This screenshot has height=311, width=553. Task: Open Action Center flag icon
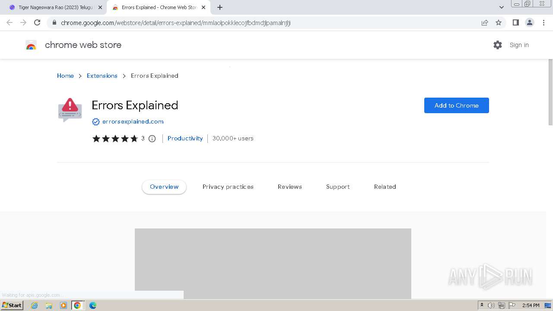(x=512, y=305)
